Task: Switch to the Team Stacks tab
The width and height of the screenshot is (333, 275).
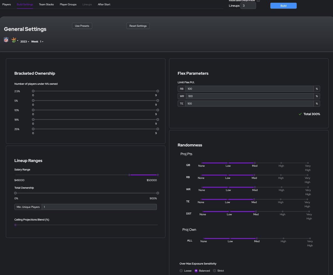Action: [46, 4]
